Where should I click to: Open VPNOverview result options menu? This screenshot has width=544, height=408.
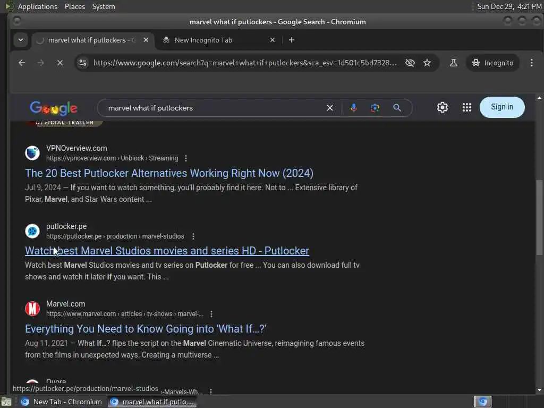186,158
